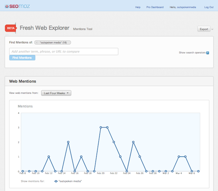Click the Show mentions for label
This screenshot has height=191, width=218.
click(x=33, y=181)
